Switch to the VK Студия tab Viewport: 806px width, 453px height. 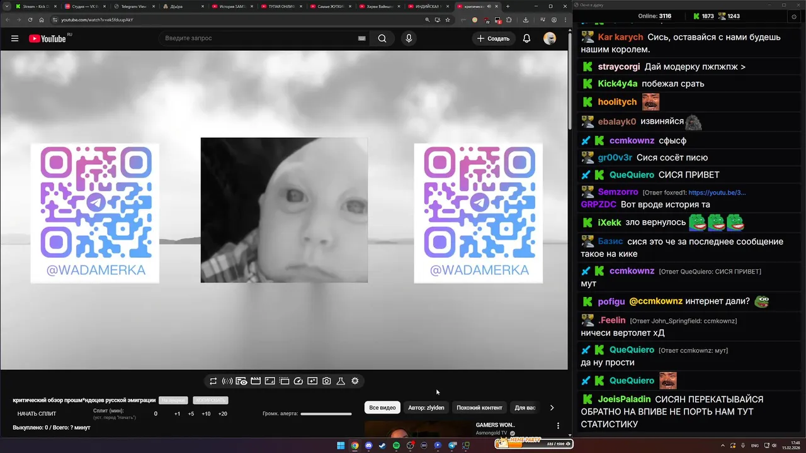click(x=86, y=6)
